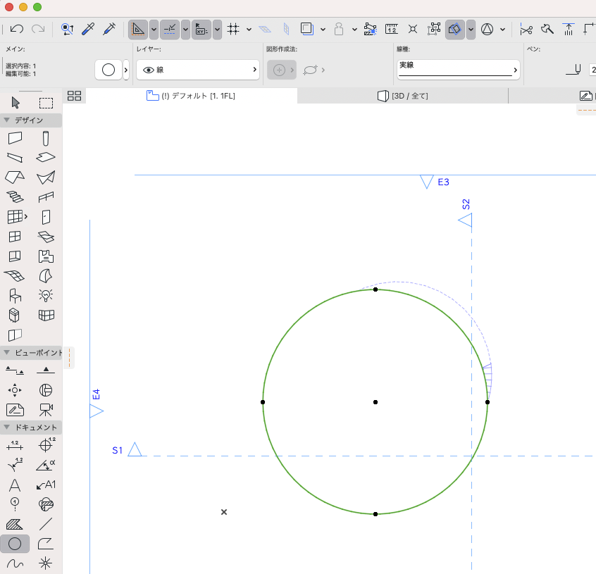
Task: Select the Beam tool
Action: point(15,157)
